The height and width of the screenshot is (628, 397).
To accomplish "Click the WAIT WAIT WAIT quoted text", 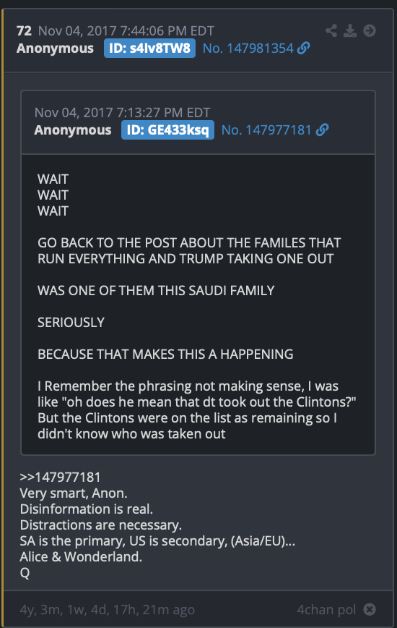I will pos(53,195).
